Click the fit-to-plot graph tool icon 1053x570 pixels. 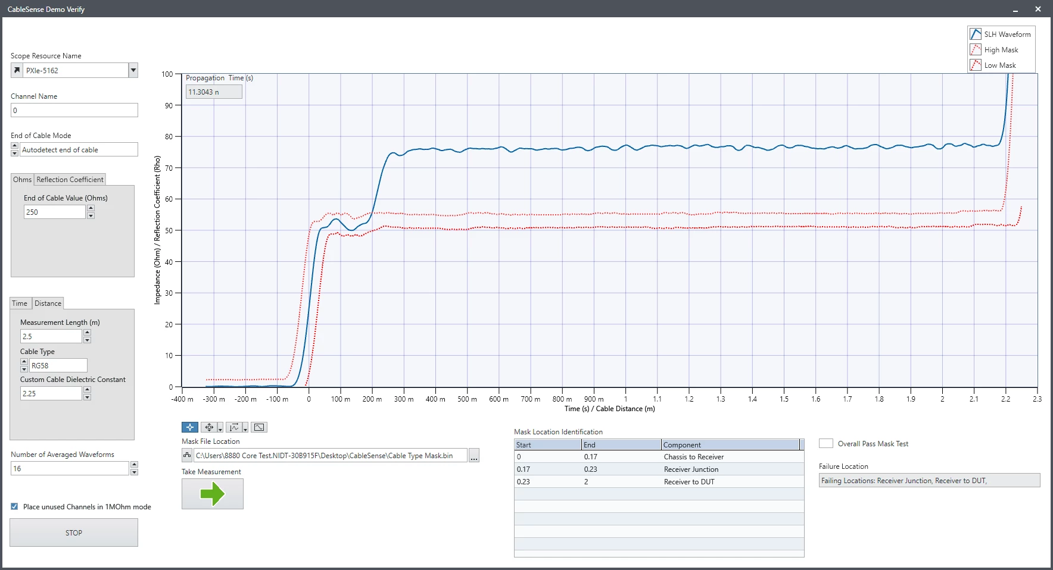coord(259,427)
